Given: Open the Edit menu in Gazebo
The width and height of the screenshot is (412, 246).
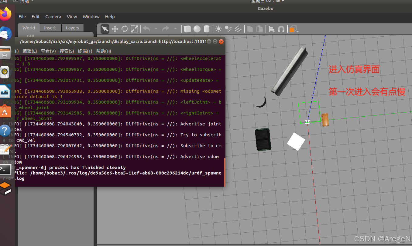Looking at the screenshot, I should click(36, 17).
